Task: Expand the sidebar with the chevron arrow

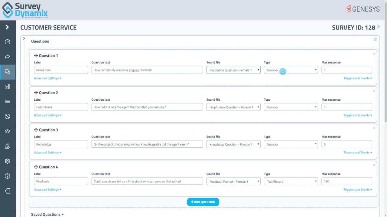Action: [7, 27]
